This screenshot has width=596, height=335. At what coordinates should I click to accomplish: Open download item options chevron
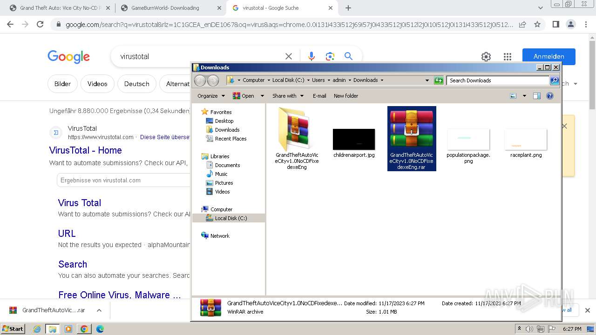(99, 310)
